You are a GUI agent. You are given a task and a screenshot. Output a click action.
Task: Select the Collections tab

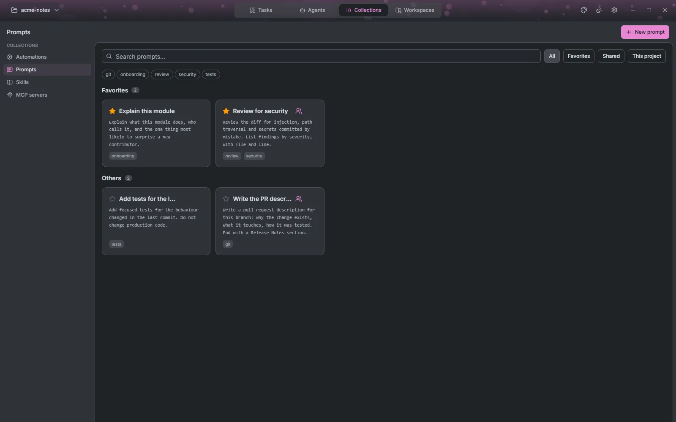coord(363,10)
